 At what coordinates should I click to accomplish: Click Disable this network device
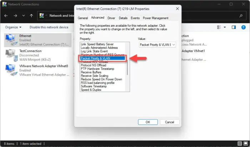tap(49, 27)
